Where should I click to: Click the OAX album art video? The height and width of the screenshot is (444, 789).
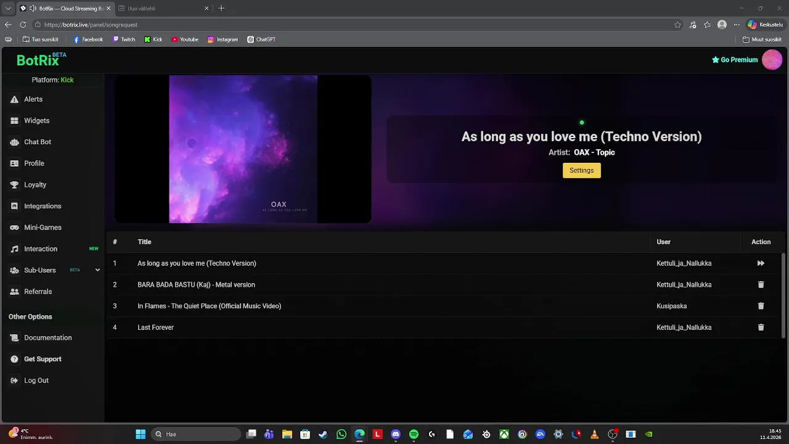pyautogui.click(x=243, y=149)
